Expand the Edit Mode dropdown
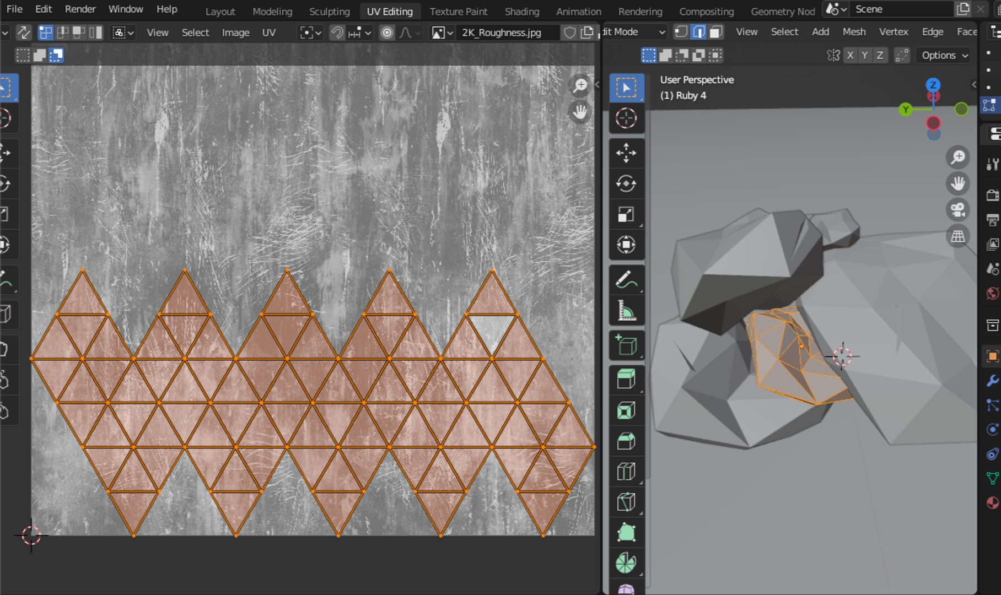Screen dimensions: 1001x595 pos(634,32)
